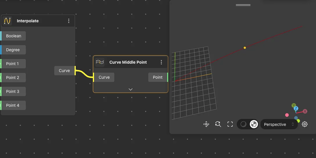316x158 pixels.
Task: Open Curve Middle Point three-dot menu
Action: [161, 62]
